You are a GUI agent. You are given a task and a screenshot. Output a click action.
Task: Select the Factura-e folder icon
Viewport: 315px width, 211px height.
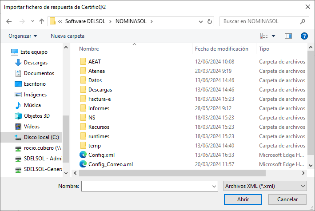83,99
